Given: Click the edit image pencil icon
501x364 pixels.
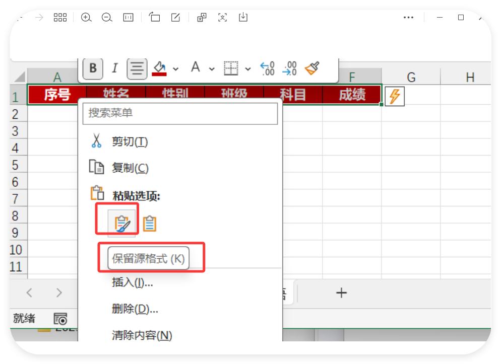Looking at the screenshot, I should (175, 17).
